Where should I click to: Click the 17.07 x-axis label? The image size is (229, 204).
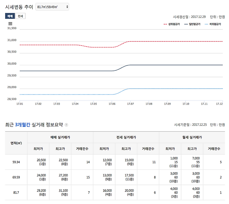[130, 104]
